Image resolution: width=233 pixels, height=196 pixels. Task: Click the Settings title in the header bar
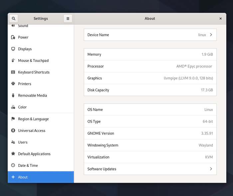(x=41, y=19)
